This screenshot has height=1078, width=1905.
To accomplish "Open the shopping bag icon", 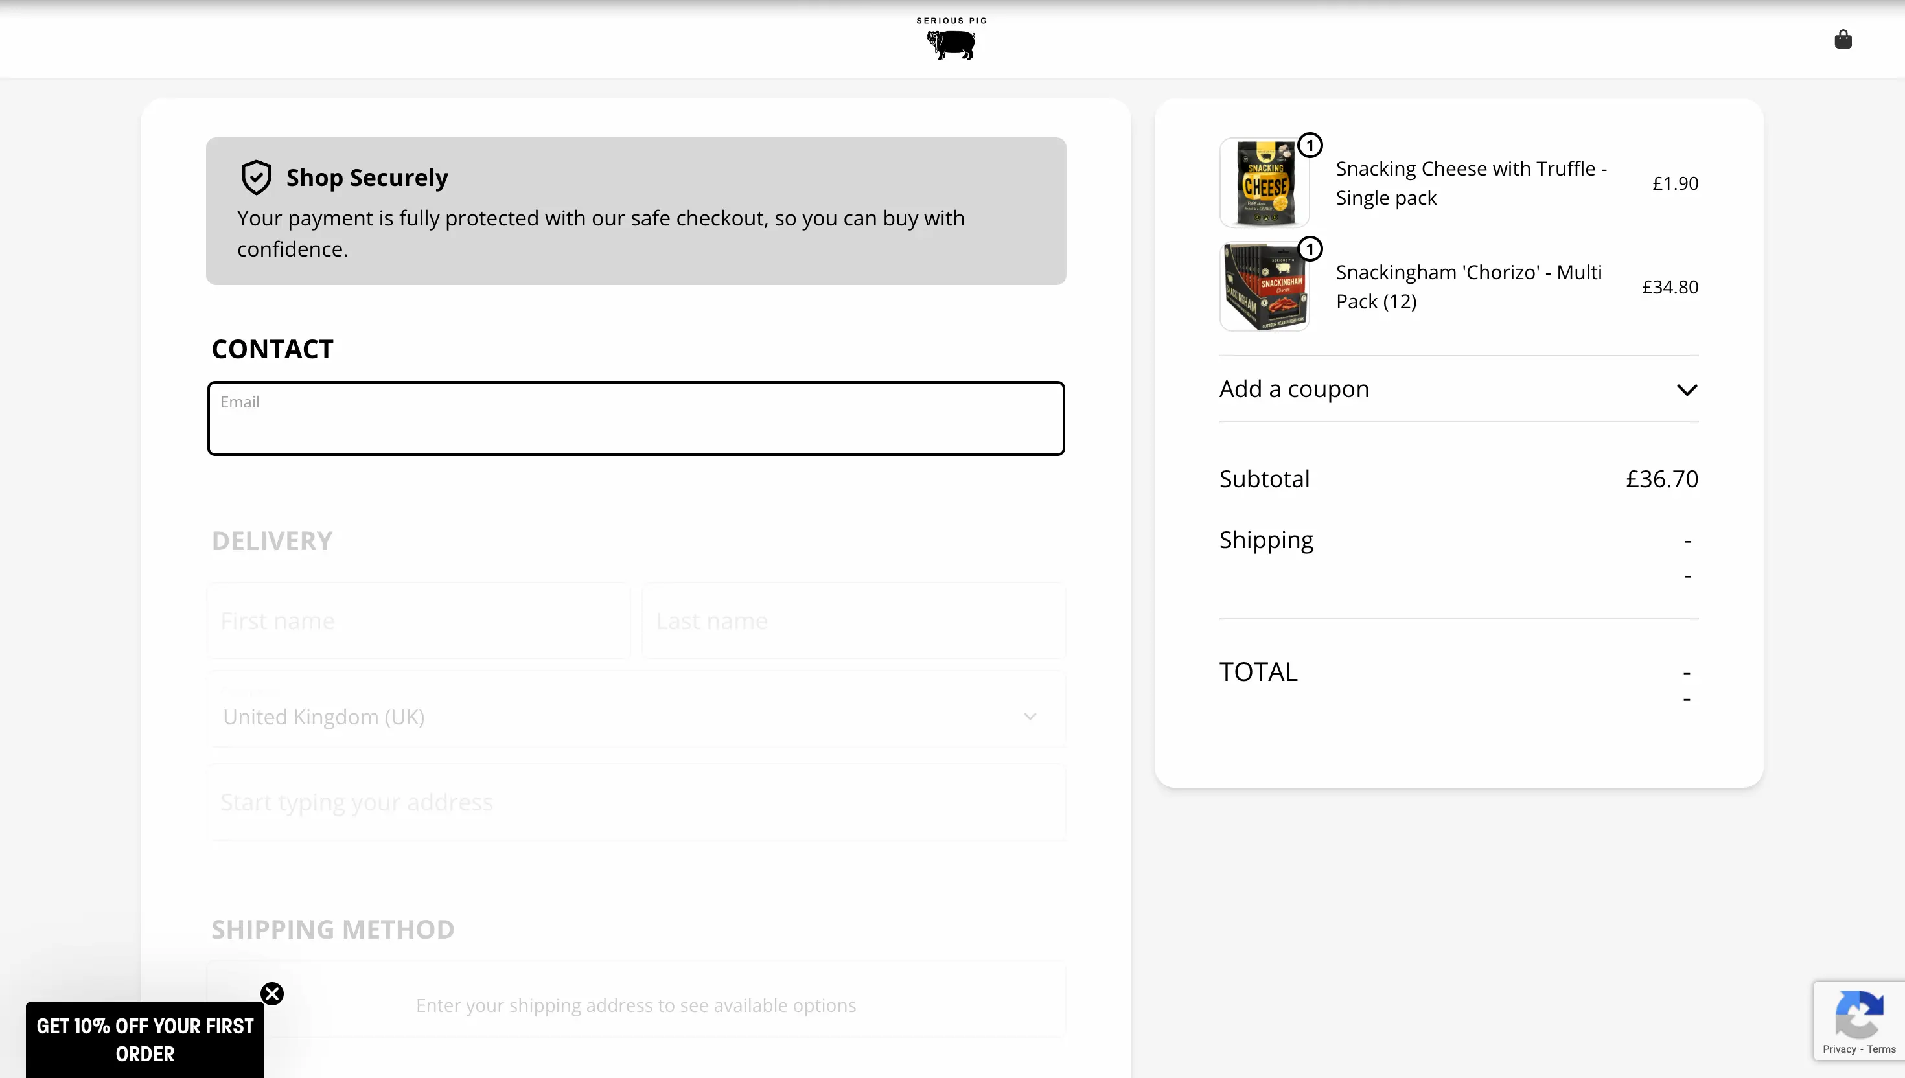I will pos(1843,40).
